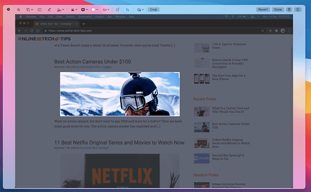Click the Rotate image icon
Viewport: 311px width, 192px height.
point(118,9)
